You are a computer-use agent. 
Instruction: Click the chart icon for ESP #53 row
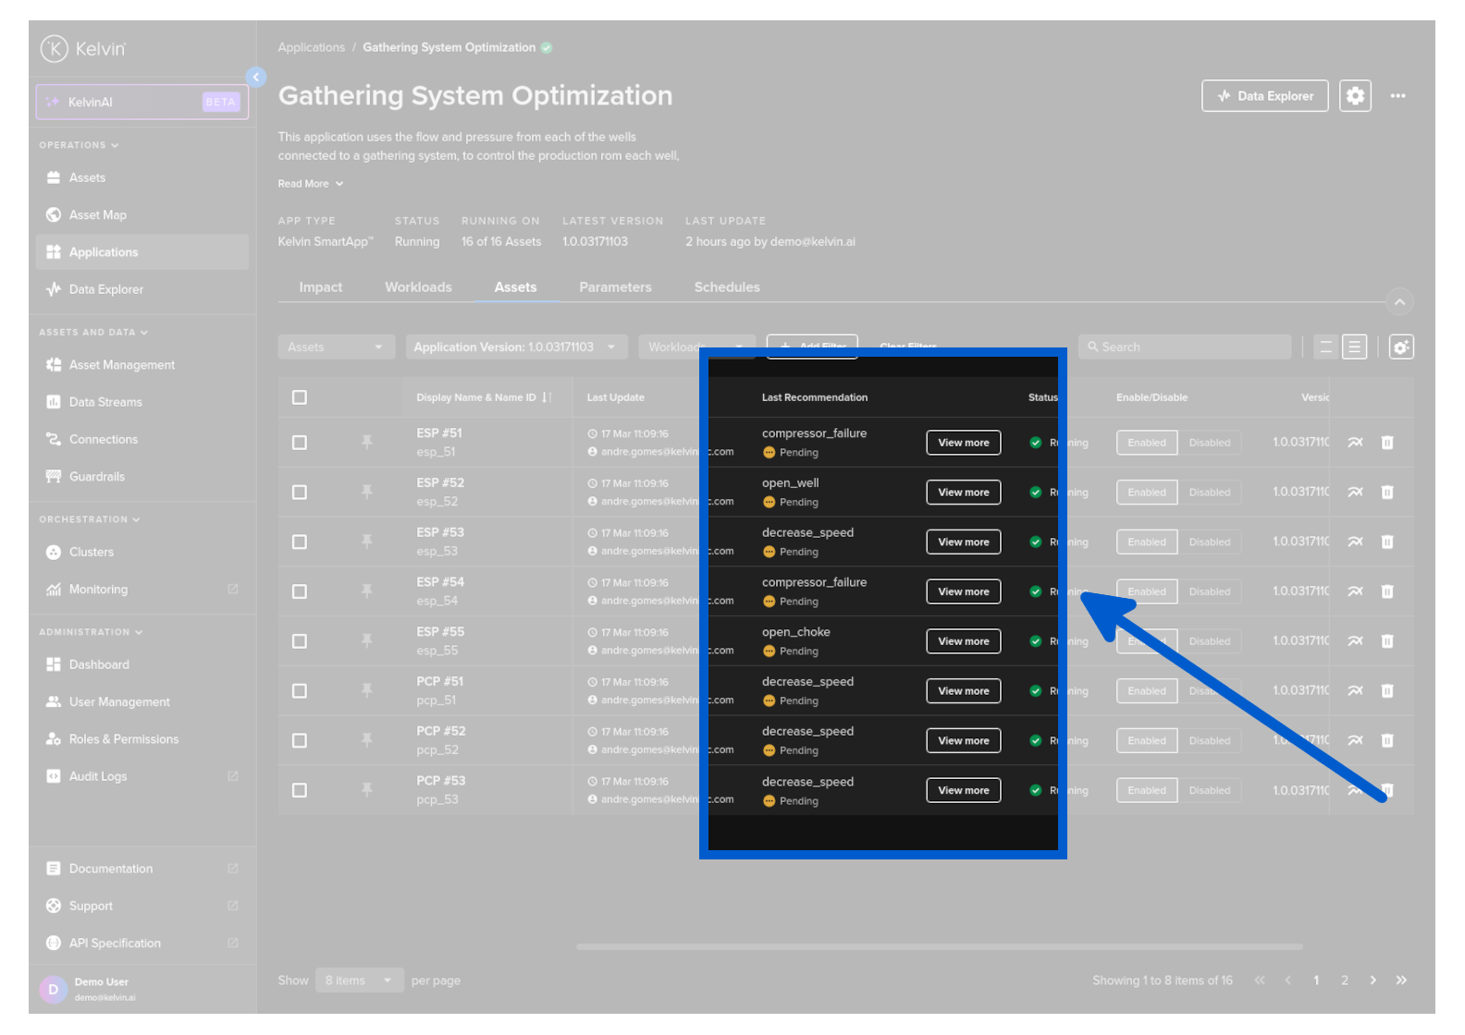point(1355,542)
